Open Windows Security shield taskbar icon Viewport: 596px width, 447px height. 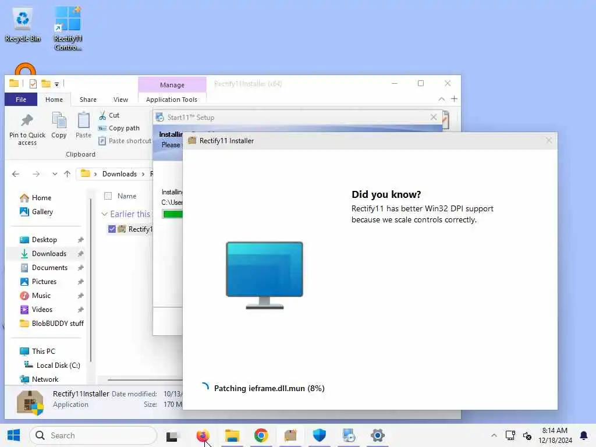[x=320, y=435]
